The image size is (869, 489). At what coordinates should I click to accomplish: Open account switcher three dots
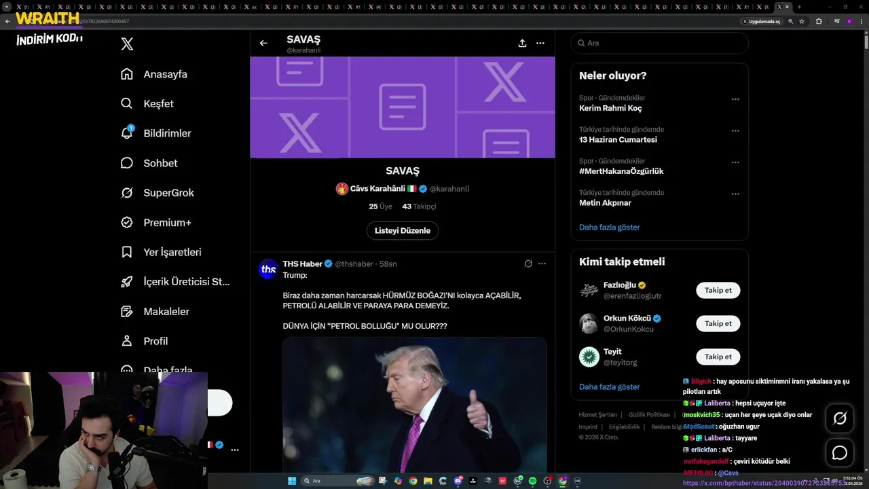(x=234, y=450)
